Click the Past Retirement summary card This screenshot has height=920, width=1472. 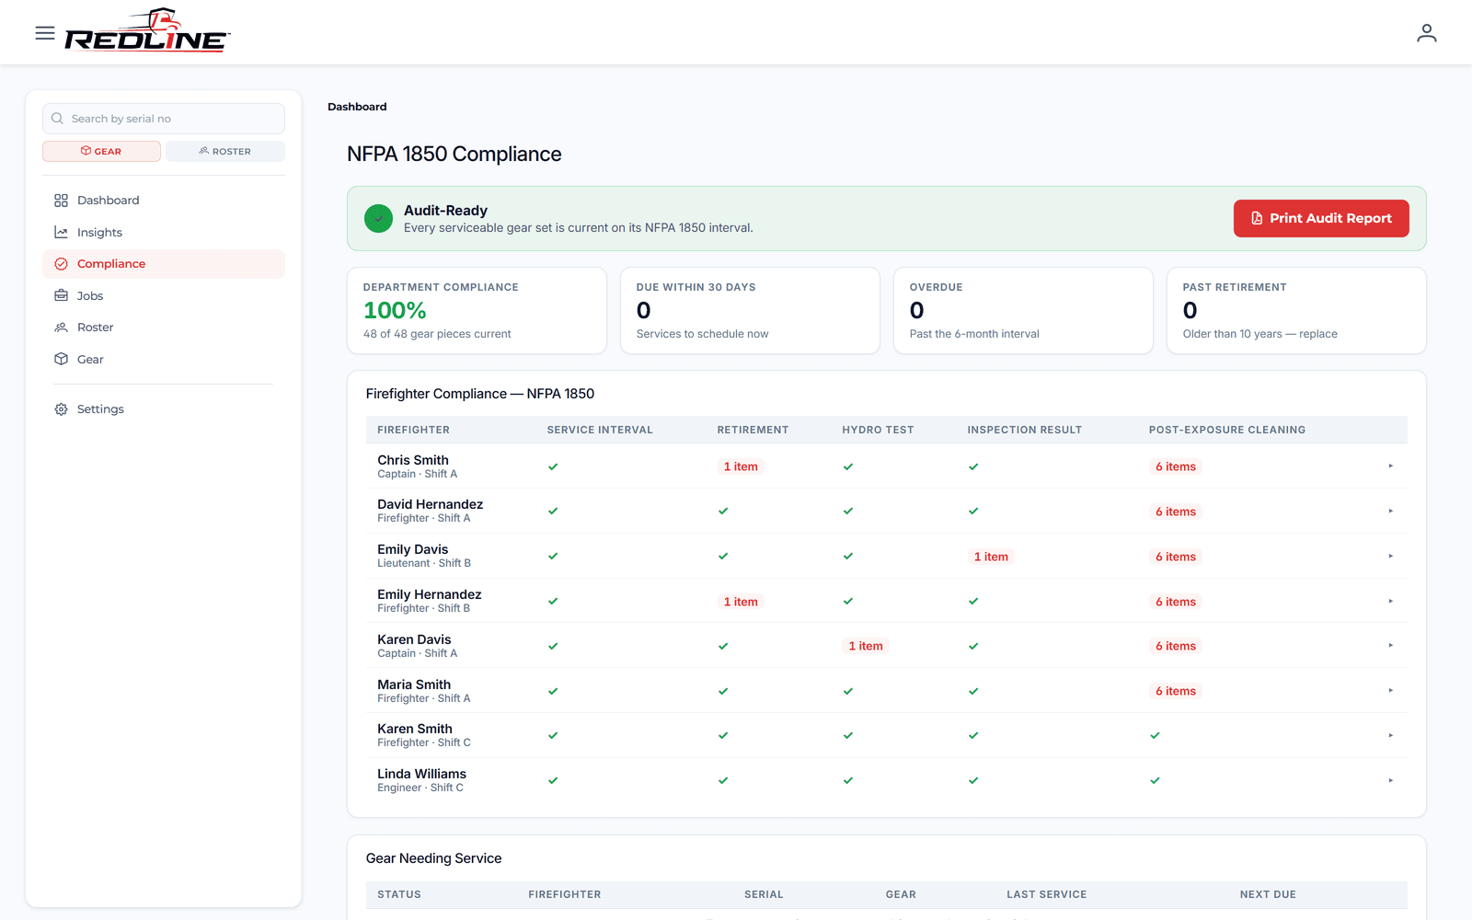[1296, 311]
